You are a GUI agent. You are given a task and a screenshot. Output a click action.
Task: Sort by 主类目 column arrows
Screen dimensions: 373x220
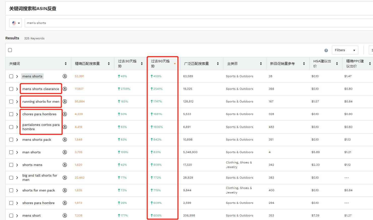pyautogui.click(x=261, y=64)
